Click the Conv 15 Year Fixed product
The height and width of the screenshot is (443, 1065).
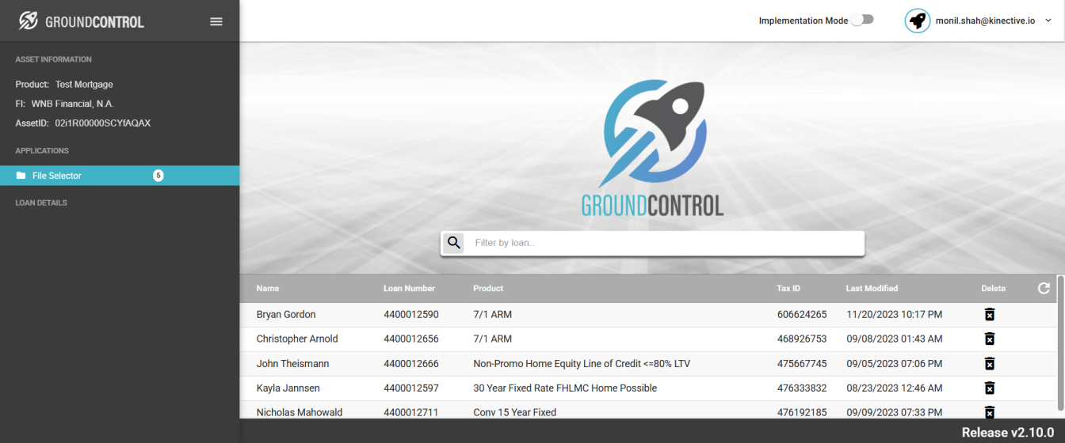click(x=515, y=412)
